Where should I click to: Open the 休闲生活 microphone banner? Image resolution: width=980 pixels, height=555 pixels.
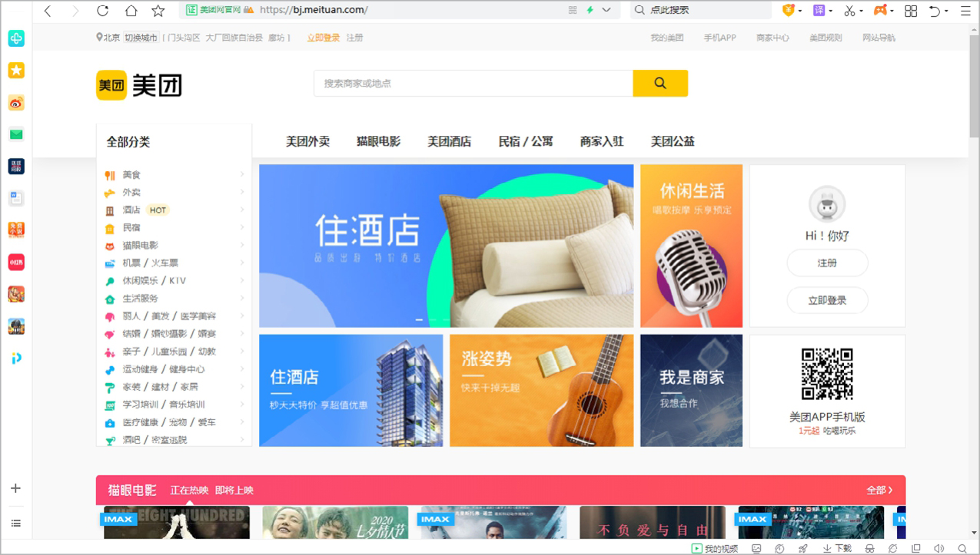click(x=691, y=246)
